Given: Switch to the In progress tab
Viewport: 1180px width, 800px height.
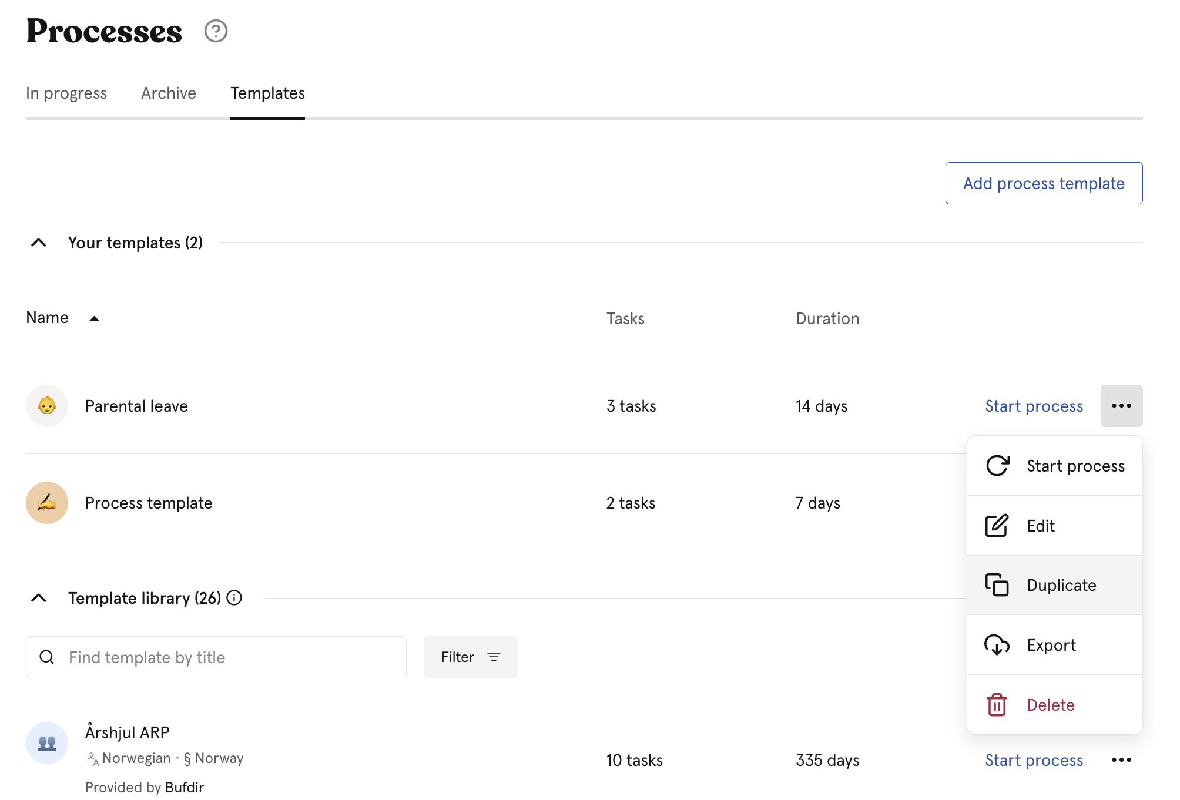Looking at the screenshot, I should coord(66,93).
